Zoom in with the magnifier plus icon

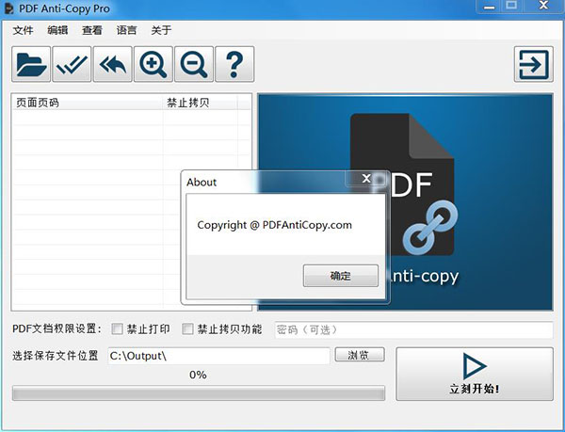point(153,64)
